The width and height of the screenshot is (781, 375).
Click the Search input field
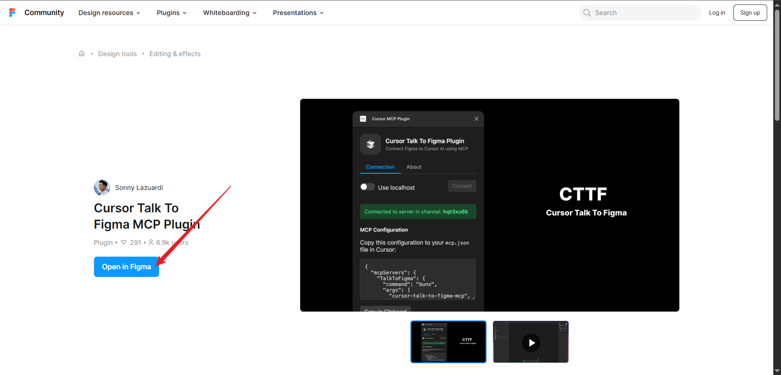(640, 13)
